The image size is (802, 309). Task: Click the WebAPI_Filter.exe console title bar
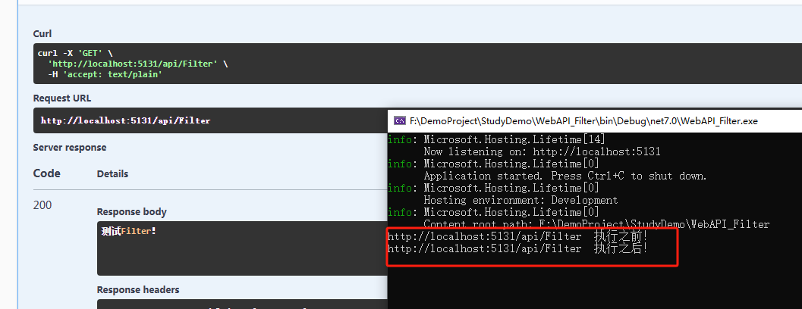(583, 120)
